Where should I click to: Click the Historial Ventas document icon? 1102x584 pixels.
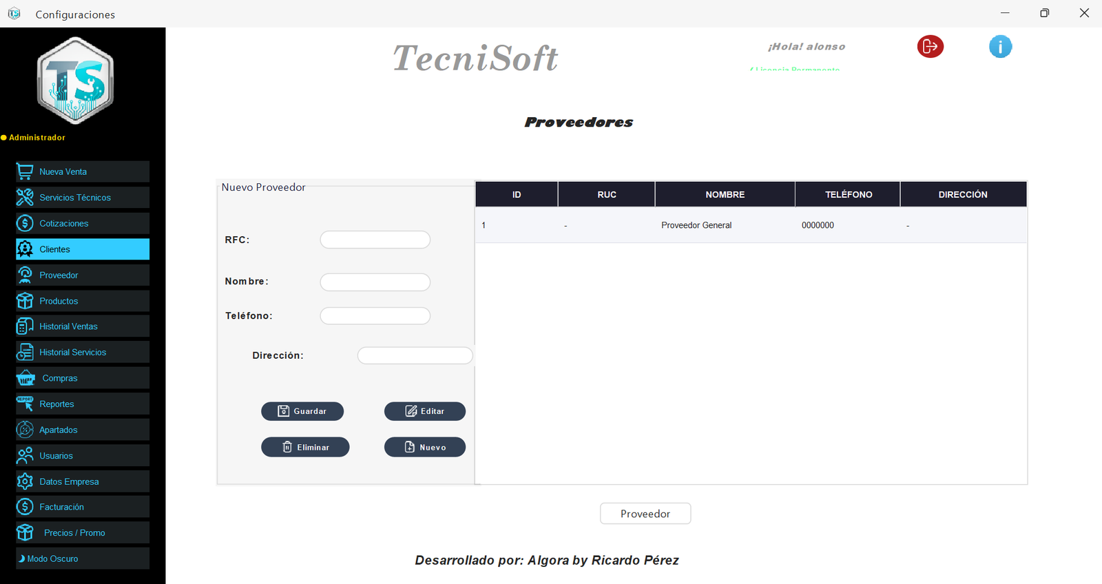click(x=25, y=326)
